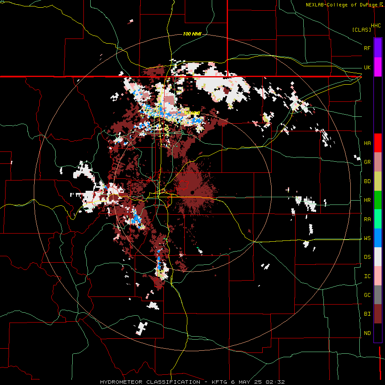The width and height of the screenshot is (385, 385).
Task: Click the WS legend label
Action: [367, 238]
